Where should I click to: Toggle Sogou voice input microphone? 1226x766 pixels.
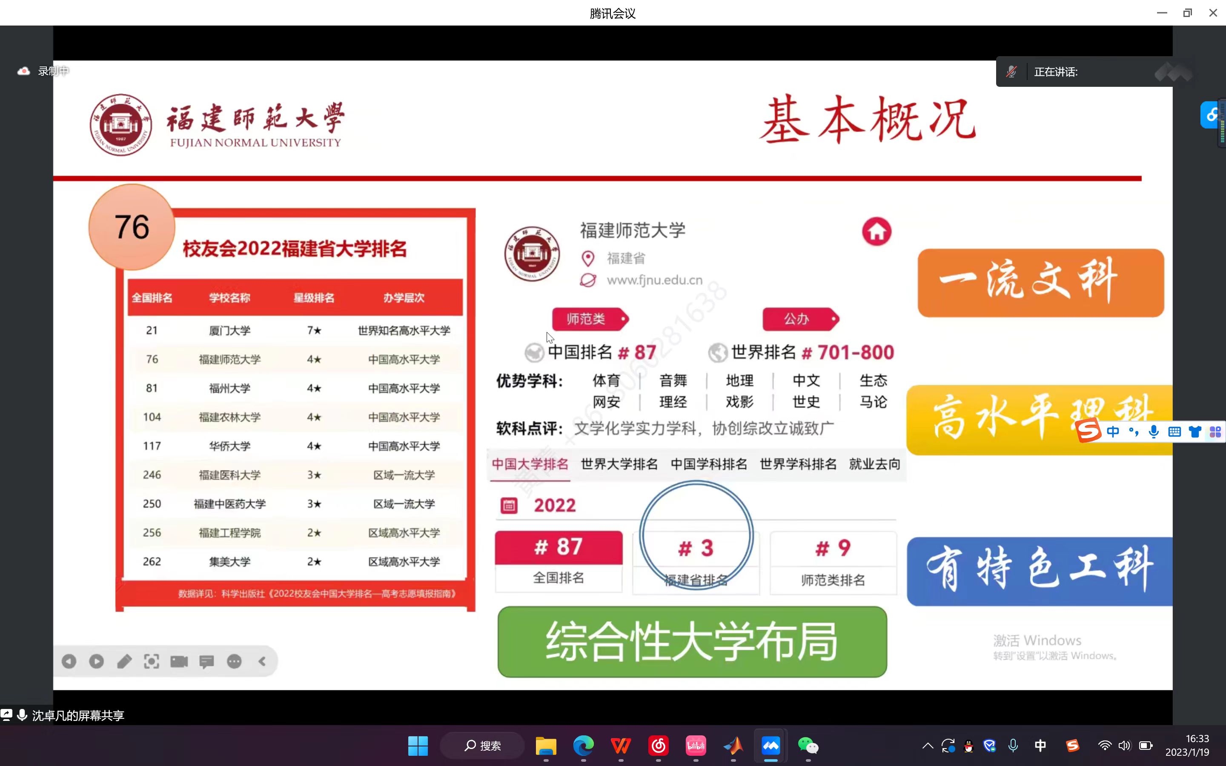[x=1154, y=432]
